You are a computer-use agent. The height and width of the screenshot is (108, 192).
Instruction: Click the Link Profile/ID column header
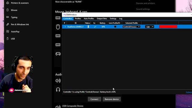(x=114, y=23)
